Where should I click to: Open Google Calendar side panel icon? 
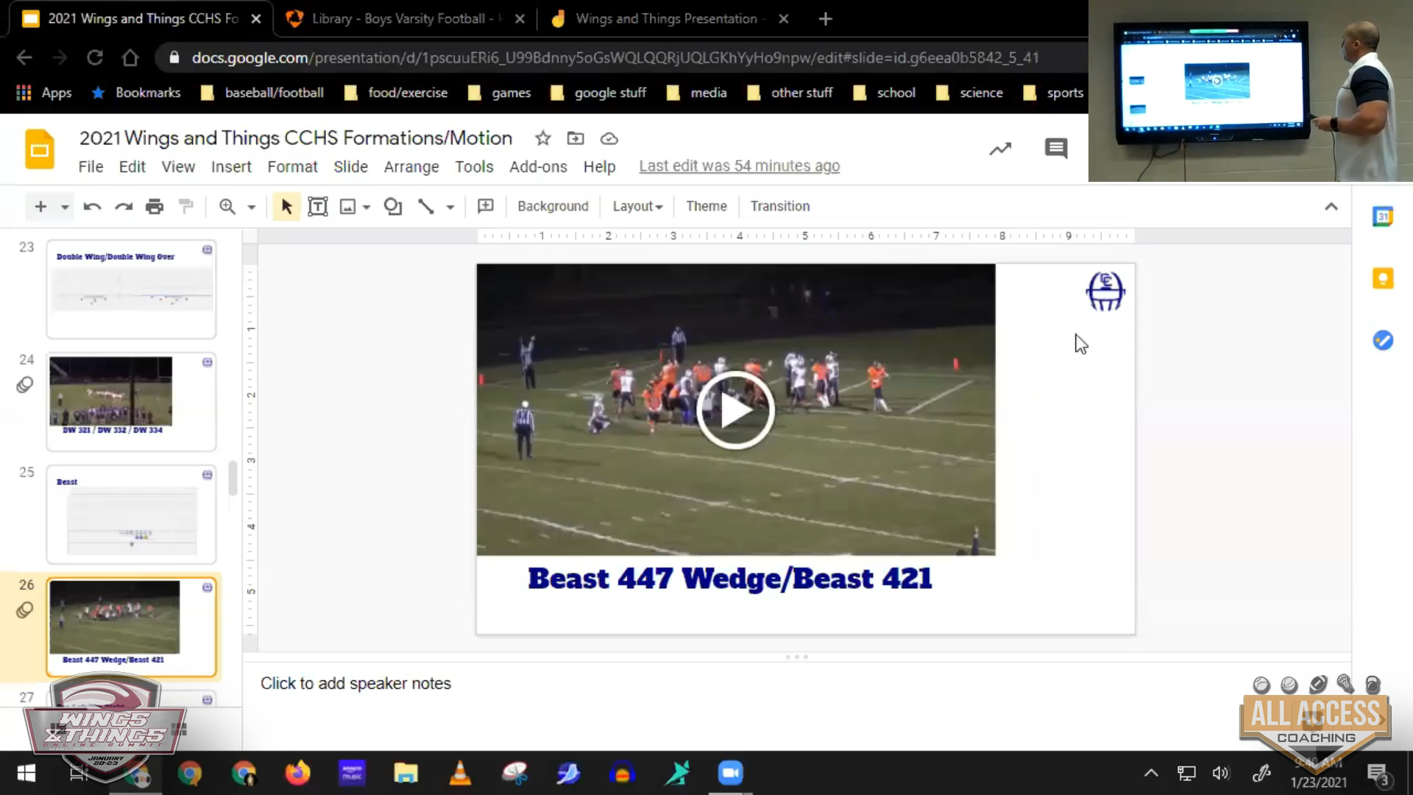1383,216
